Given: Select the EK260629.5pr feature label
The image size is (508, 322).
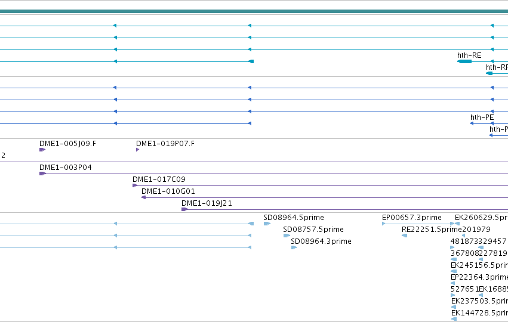Looking at the screenshot, I should pyautogui.click(x=481, y=218).
